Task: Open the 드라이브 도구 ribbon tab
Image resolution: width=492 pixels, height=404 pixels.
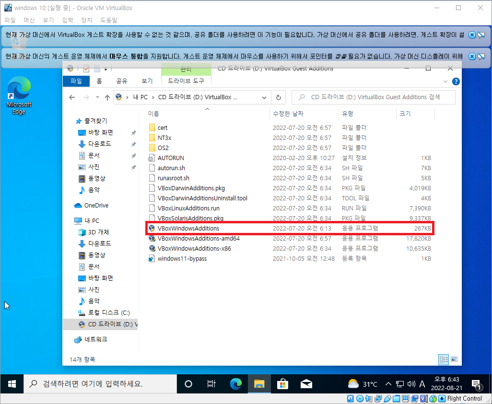Action: pos(186,81)
